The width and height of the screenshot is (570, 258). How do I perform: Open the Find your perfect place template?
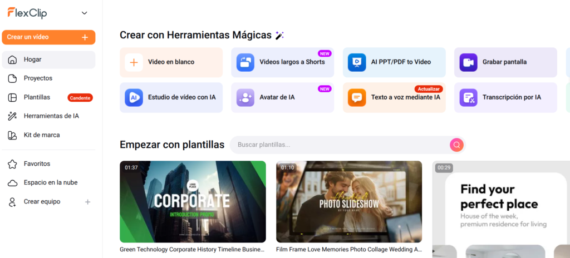coord(502,209)
